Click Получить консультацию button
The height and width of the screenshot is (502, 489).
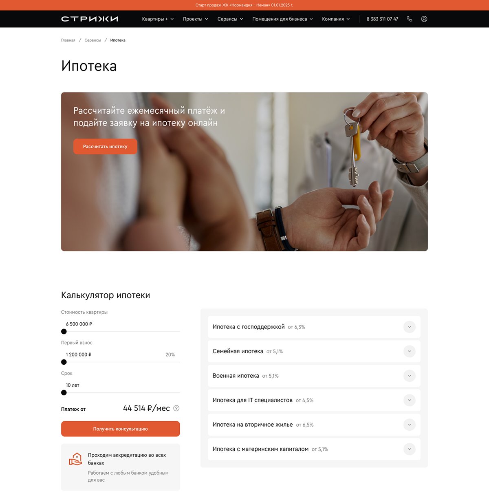121,429
